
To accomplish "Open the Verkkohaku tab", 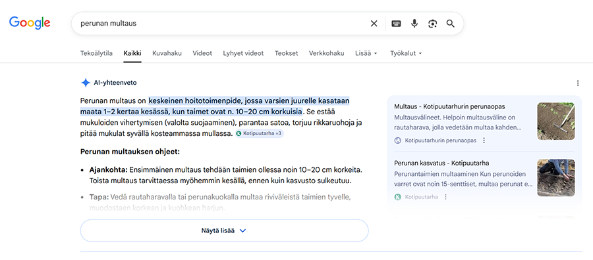I will point(326,53).
